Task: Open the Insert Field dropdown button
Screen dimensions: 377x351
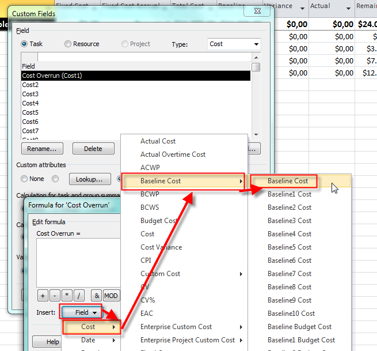Action: (x=82, y=312)
